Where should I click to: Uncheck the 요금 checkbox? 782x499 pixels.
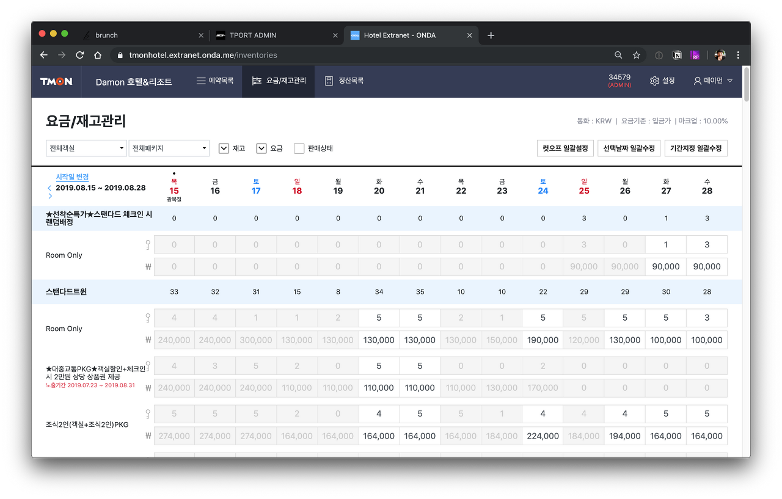tap(261, 148)
